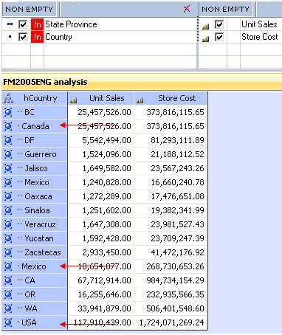
Task: Click the red fn icon beside Country
Action: (37, 37)
